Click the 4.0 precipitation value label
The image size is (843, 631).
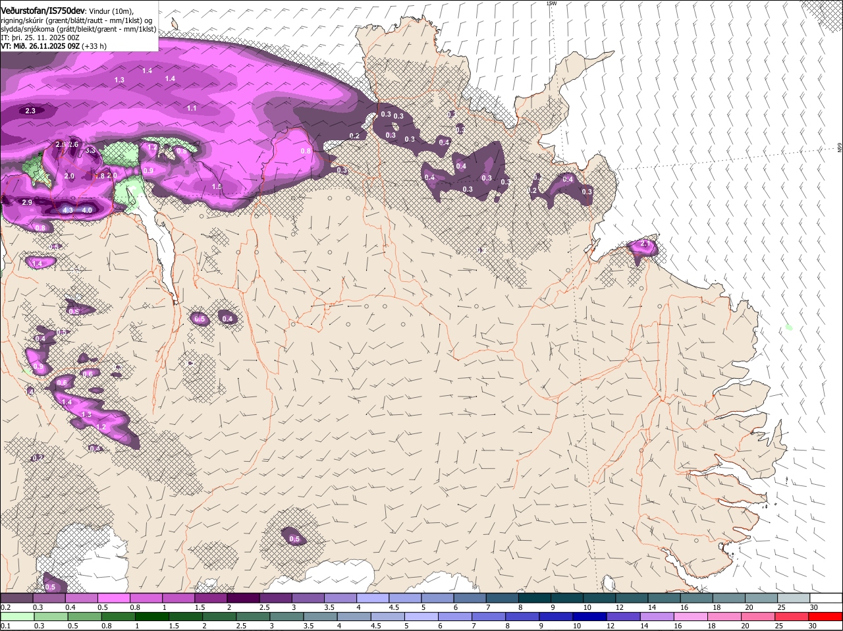pyautogui.click(x=87, y=210)
